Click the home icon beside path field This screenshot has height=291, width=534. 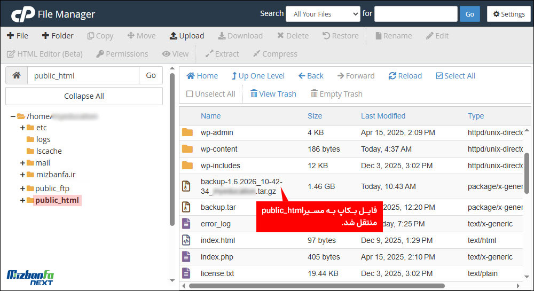(17, 76)
